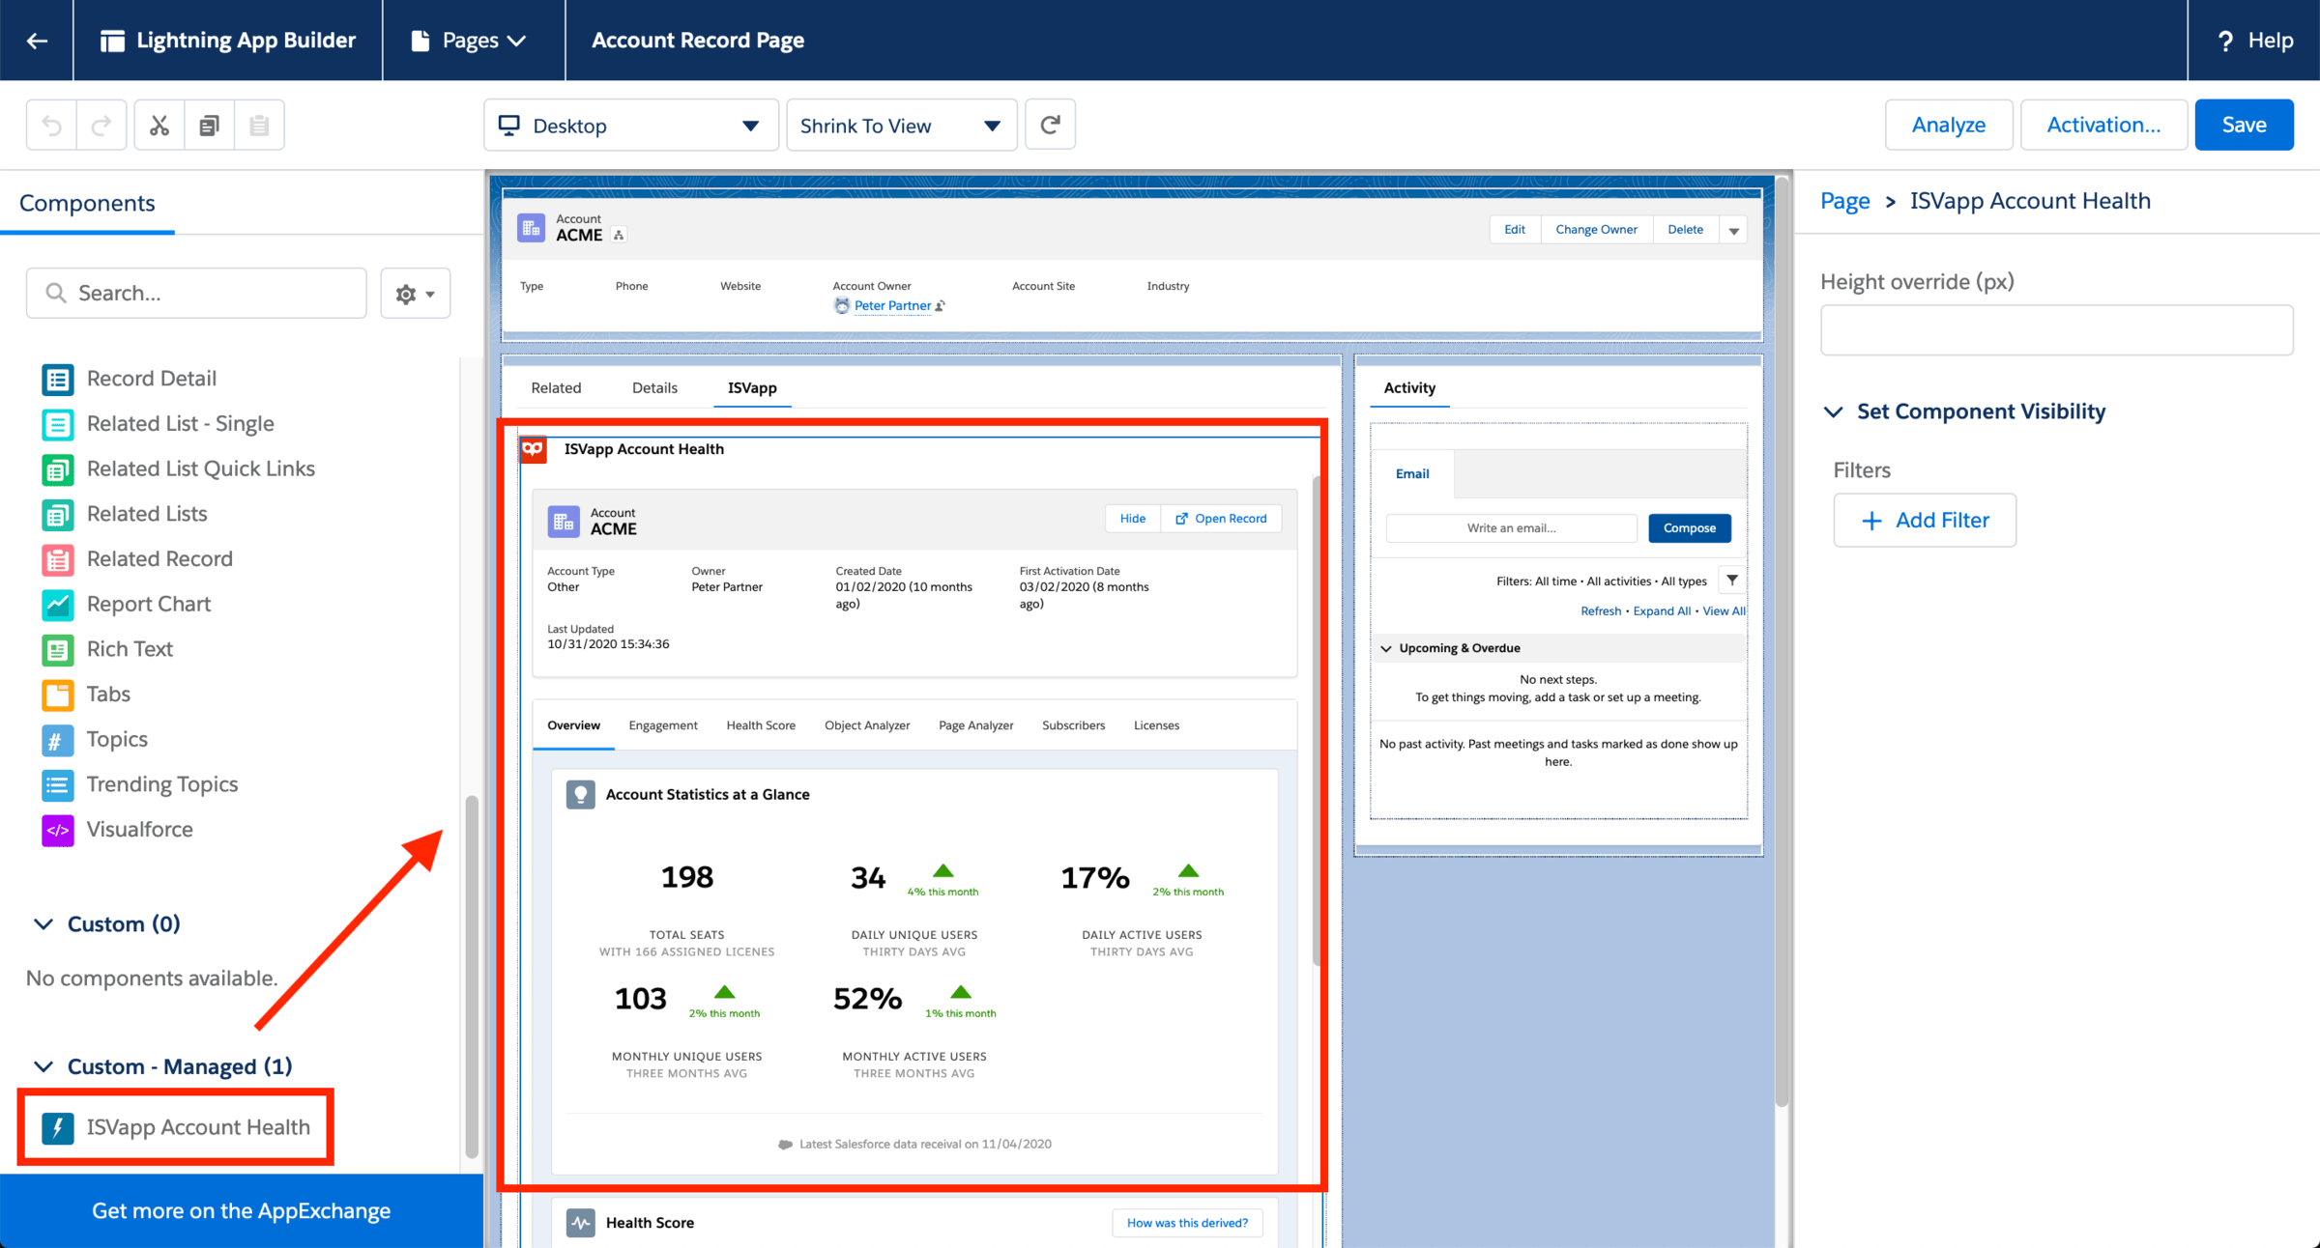Select the Rich Text component
Screen dimensions: 2320x1248
[x=107, y=649]
